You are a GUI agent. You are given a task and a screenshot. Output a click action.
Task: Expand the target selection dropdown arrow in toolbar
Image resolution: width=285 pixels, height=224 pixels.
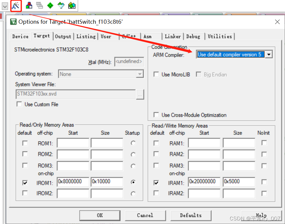tap(5, 6)
